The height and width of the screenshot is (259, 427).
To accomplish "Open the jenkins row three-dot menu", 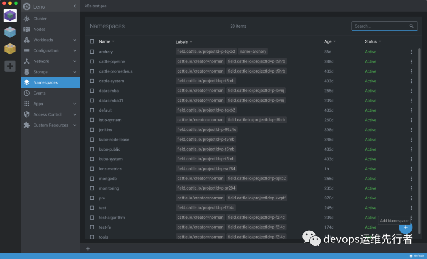I will (411, 130).
